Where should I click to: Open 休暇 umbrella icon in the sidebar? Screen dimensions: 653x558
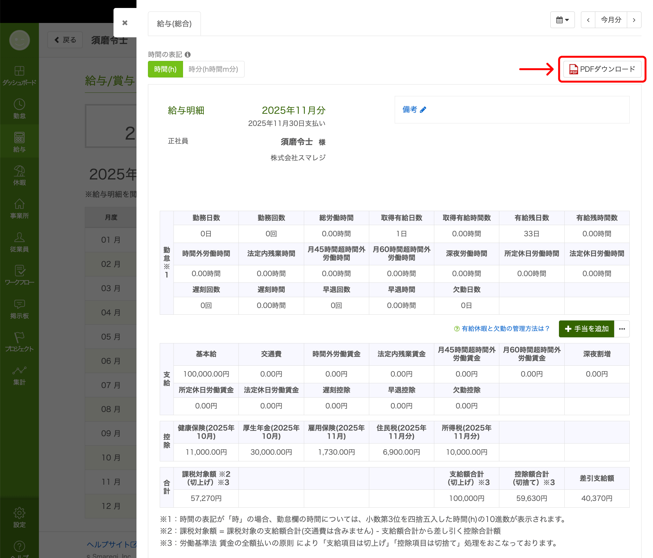19,175
